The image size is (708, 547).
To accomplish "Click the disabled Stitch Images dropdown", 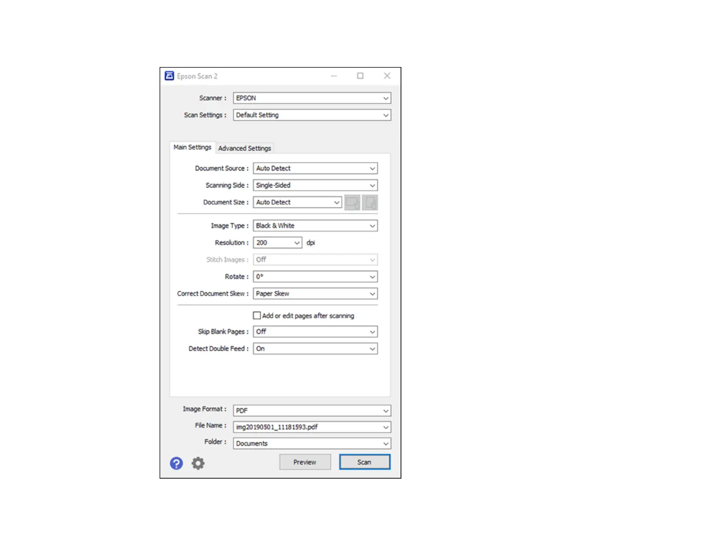I will (315, 260).
